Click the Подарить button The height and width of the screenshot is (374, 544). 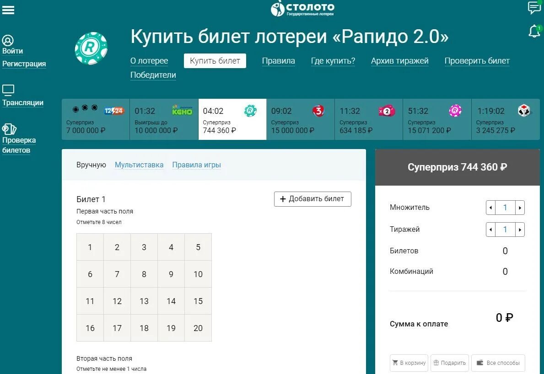[x=450, y=363]
